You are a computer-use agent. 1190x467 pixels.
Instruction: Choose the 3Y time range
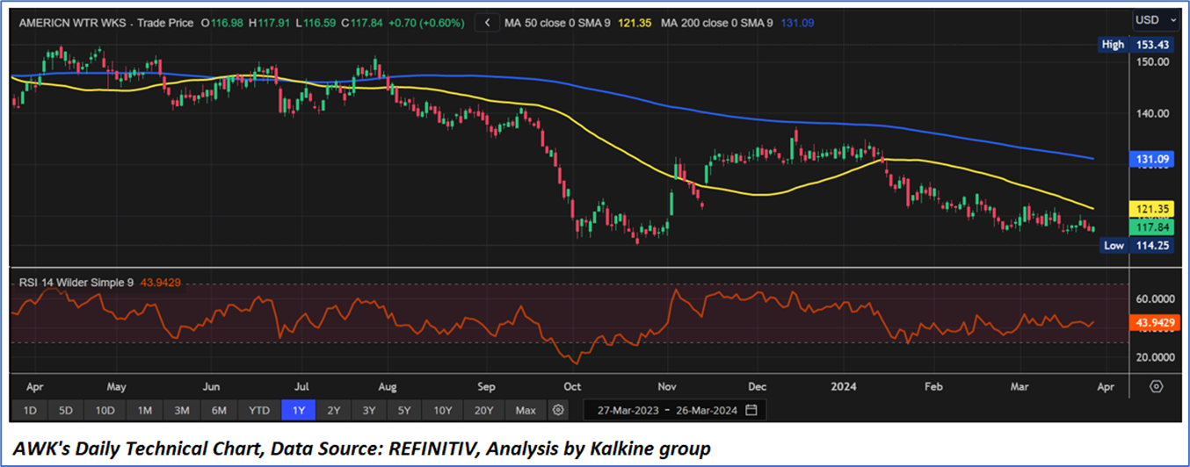coord(368,410)
